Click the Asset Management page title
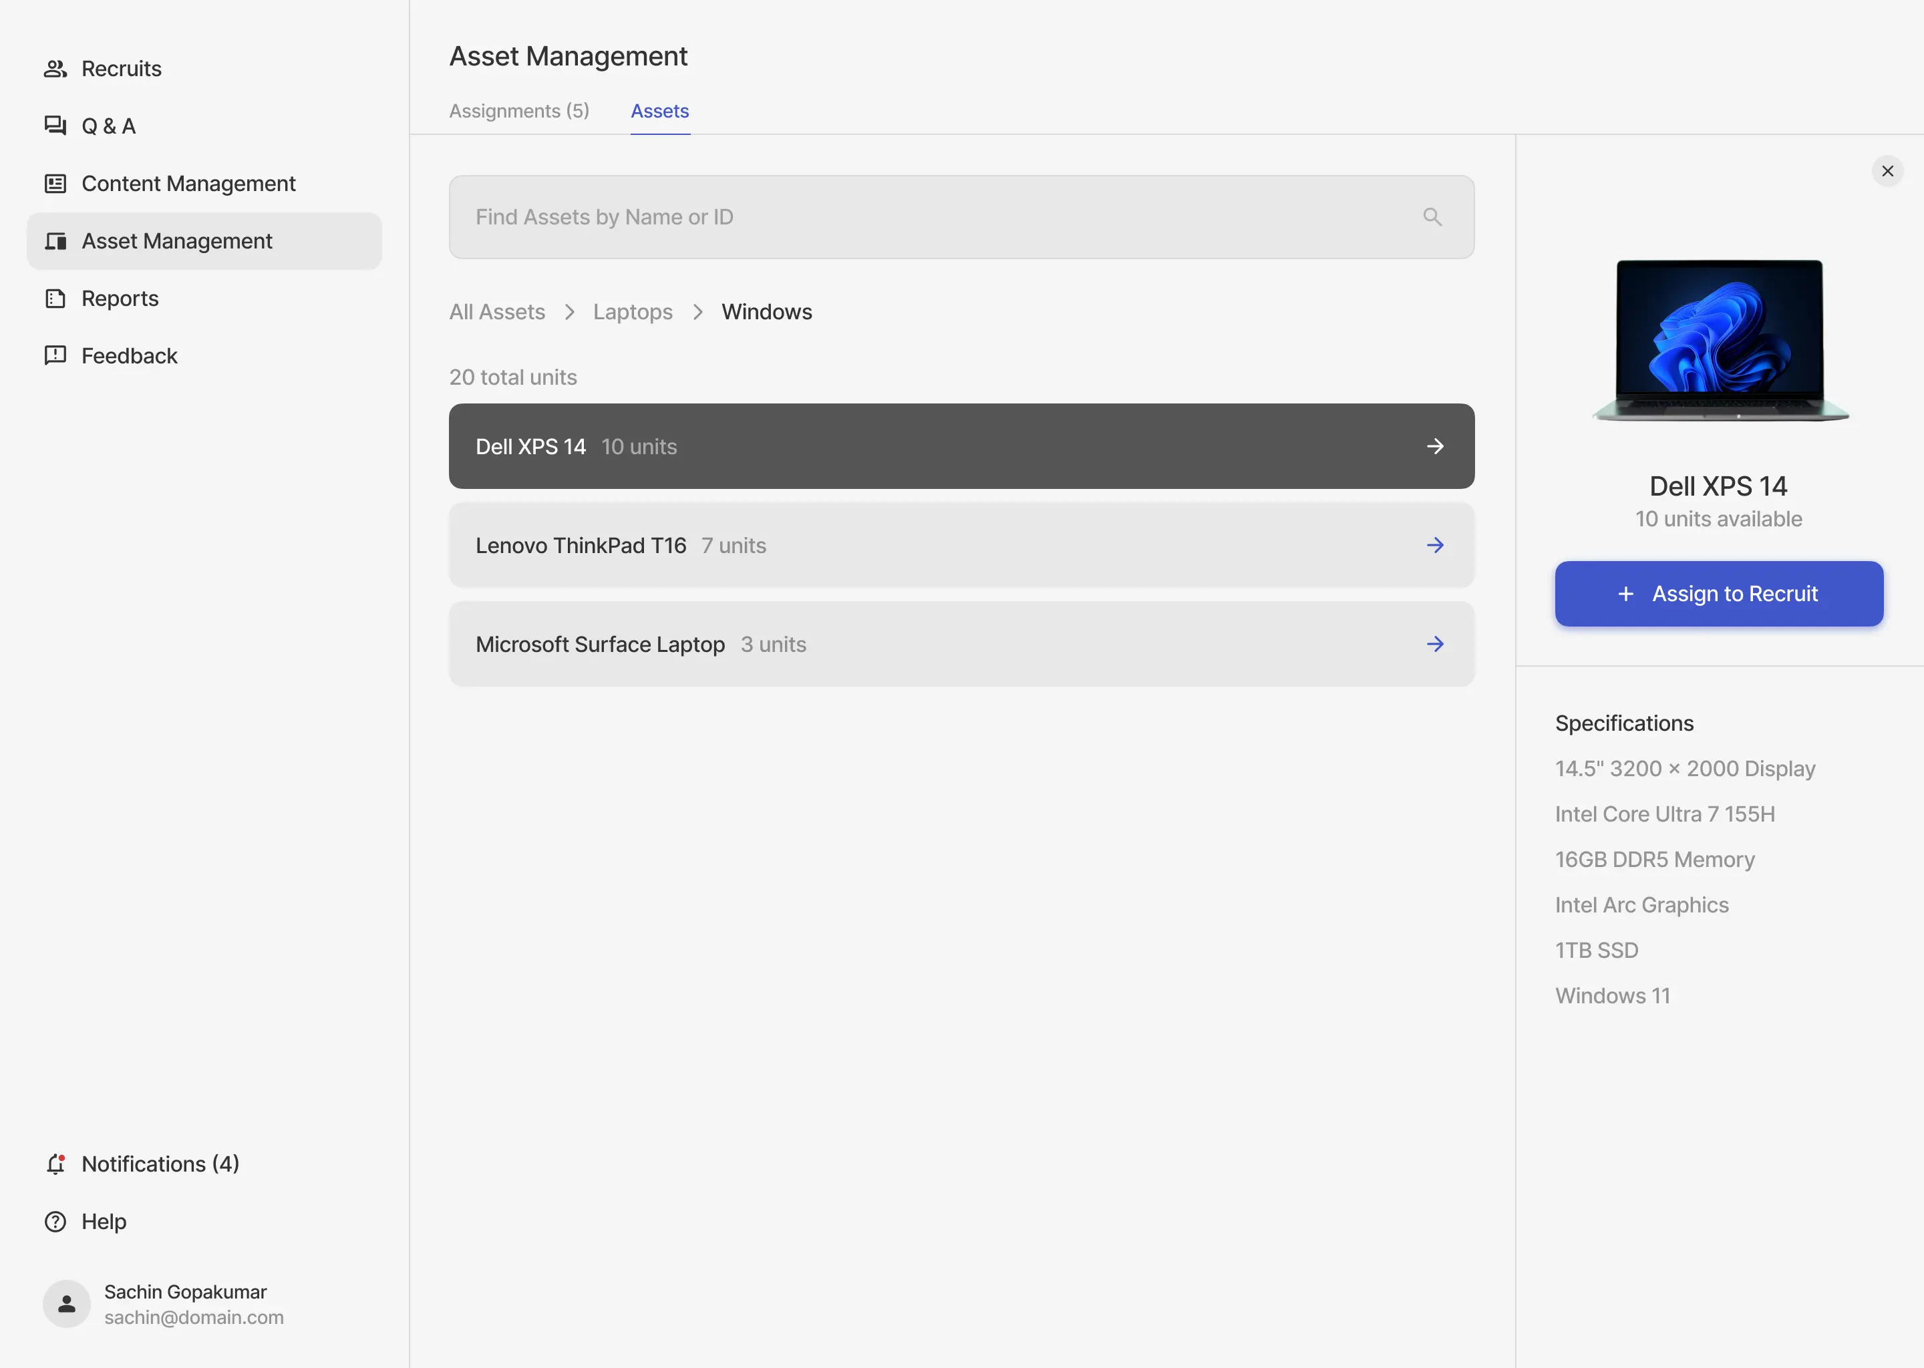The width and height of the screenshot is (1924, 1368). (569, 56)
